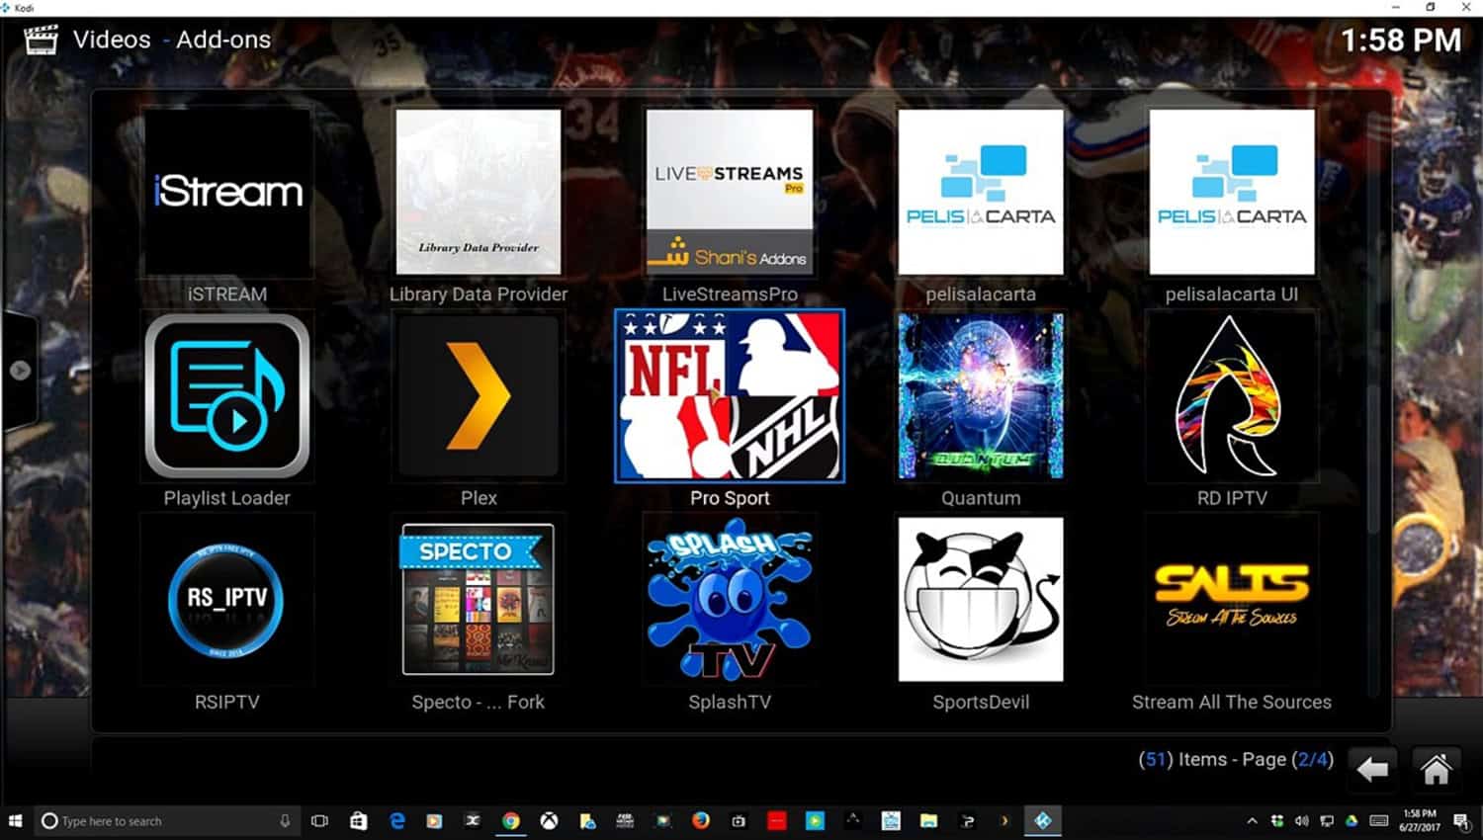Open Microsoft Store from the taskbar
The image size is (1483, 840).
pyautogui.click(x=359, y=820)
